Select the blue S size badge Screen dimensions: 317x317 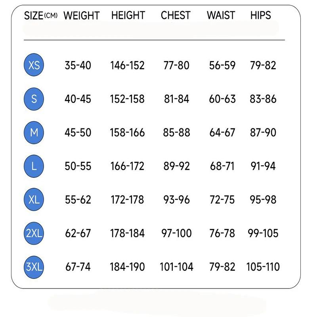34,99
